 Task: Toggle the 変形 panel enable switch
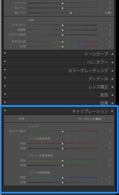point(5,95)
